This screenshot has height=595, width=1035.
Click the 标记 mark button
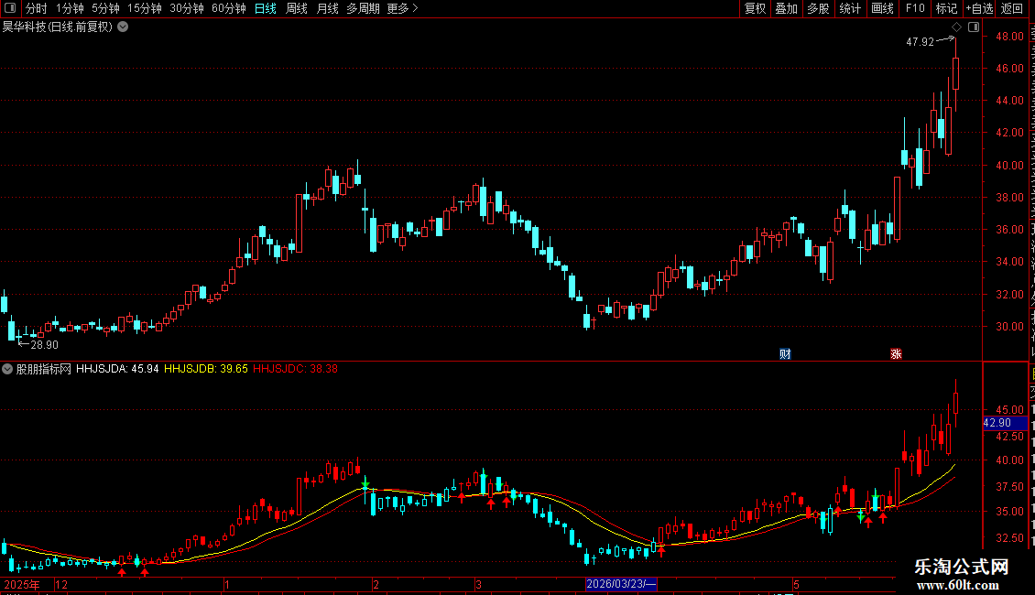[x=946, y=8]
